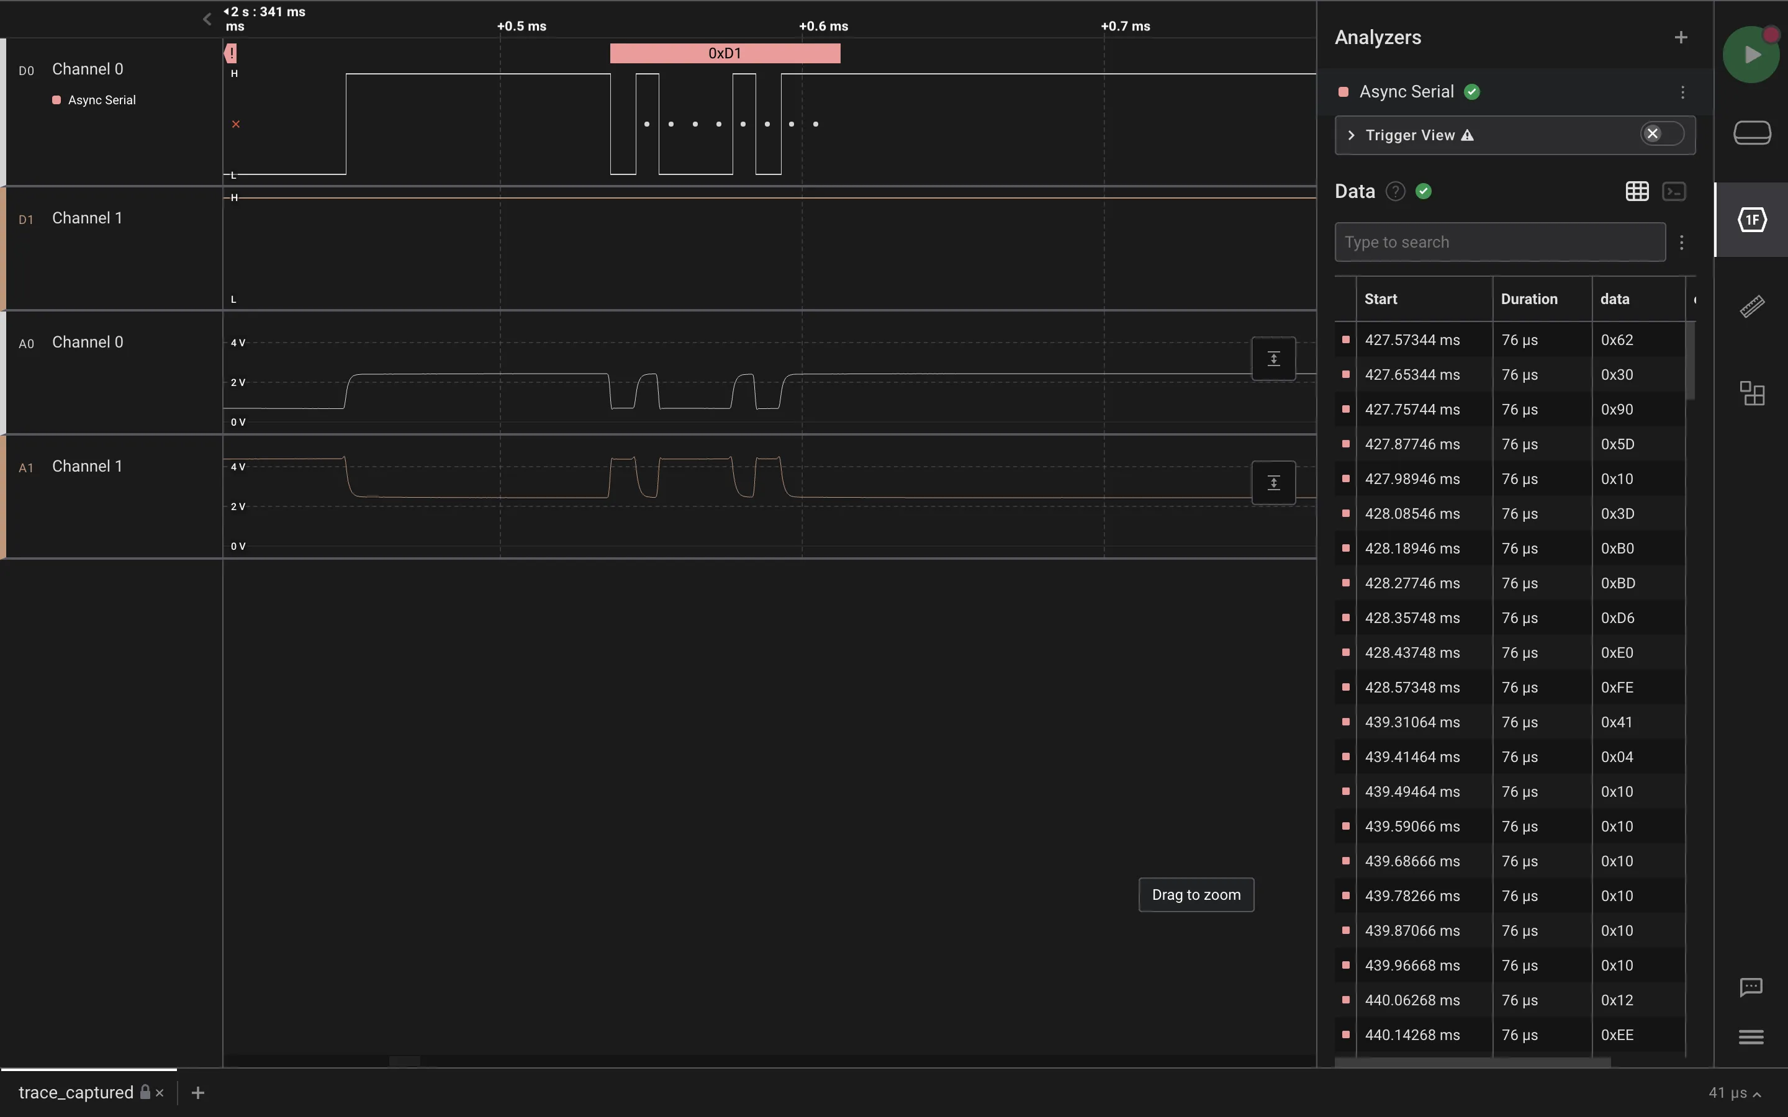The width and height of the screenshot is (1788, 1117).
Task: Open the Extensions sidebar panel
Action: pyautogui.click(x=1752, y=393)
